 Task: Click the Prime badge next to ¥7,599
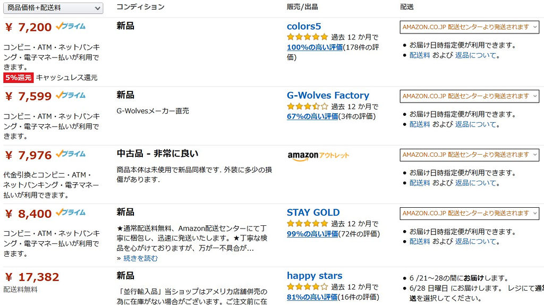[x=71, y=95]
